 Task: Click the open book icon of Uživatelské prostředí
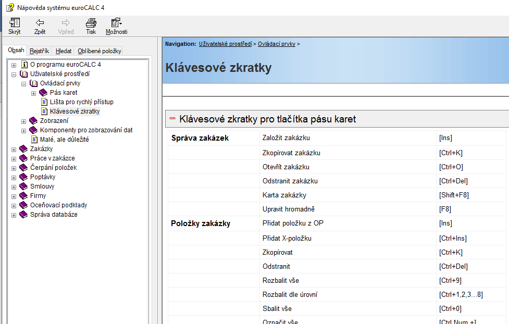pos(23,74)
